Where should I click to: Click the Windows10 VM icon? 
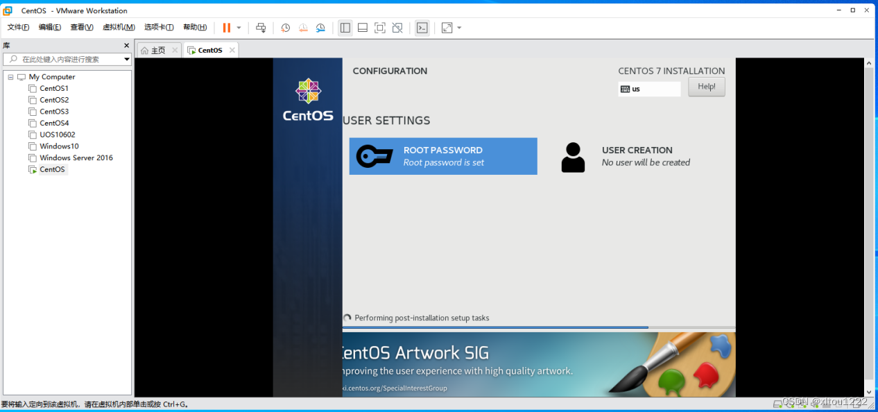[x=33, y=146]
